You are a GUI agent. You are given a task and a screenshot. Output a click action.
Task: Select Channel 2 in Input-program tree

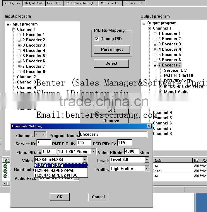(27, 77)
